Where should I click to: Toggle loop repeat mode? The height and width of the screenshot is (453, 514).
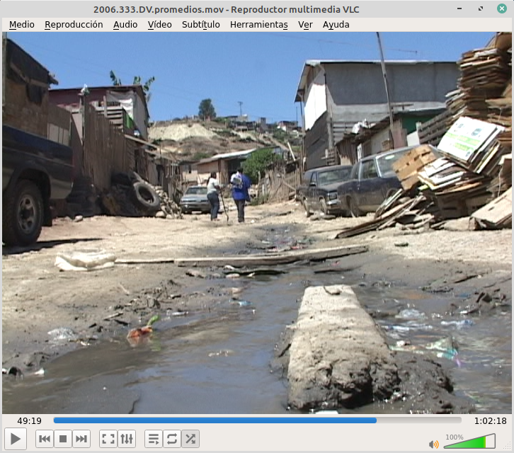(x=172, y=439)
